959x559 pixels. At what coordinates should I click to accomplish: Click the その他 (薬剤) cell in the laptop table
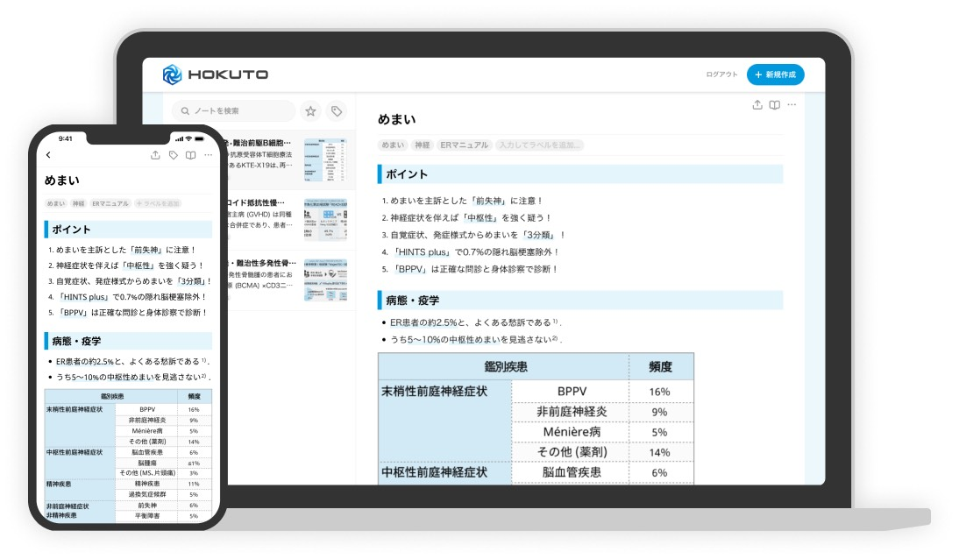[x=571, y=452]
